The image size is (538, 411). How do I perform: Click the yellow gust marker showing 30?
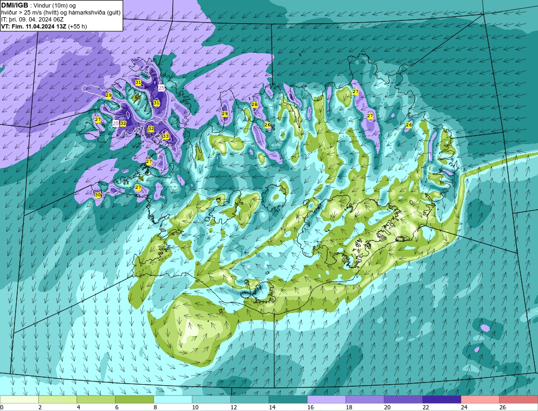(98, 195)
